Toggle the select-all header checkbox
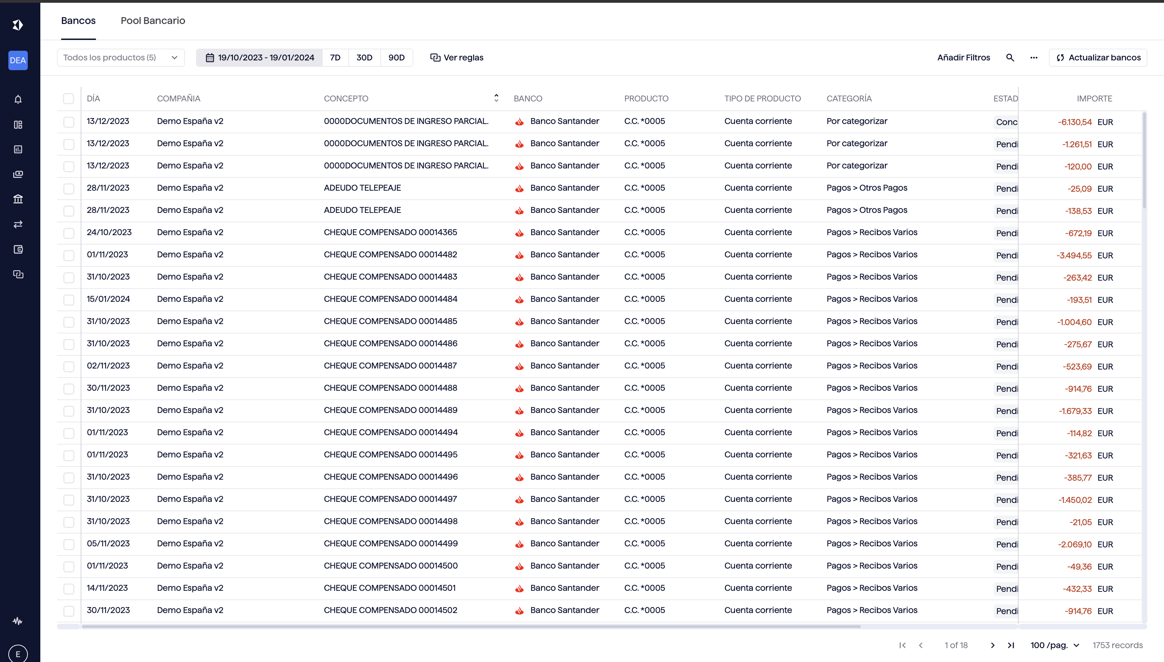1164x662 pixels. pyautogui.click(x=69, y=99)
